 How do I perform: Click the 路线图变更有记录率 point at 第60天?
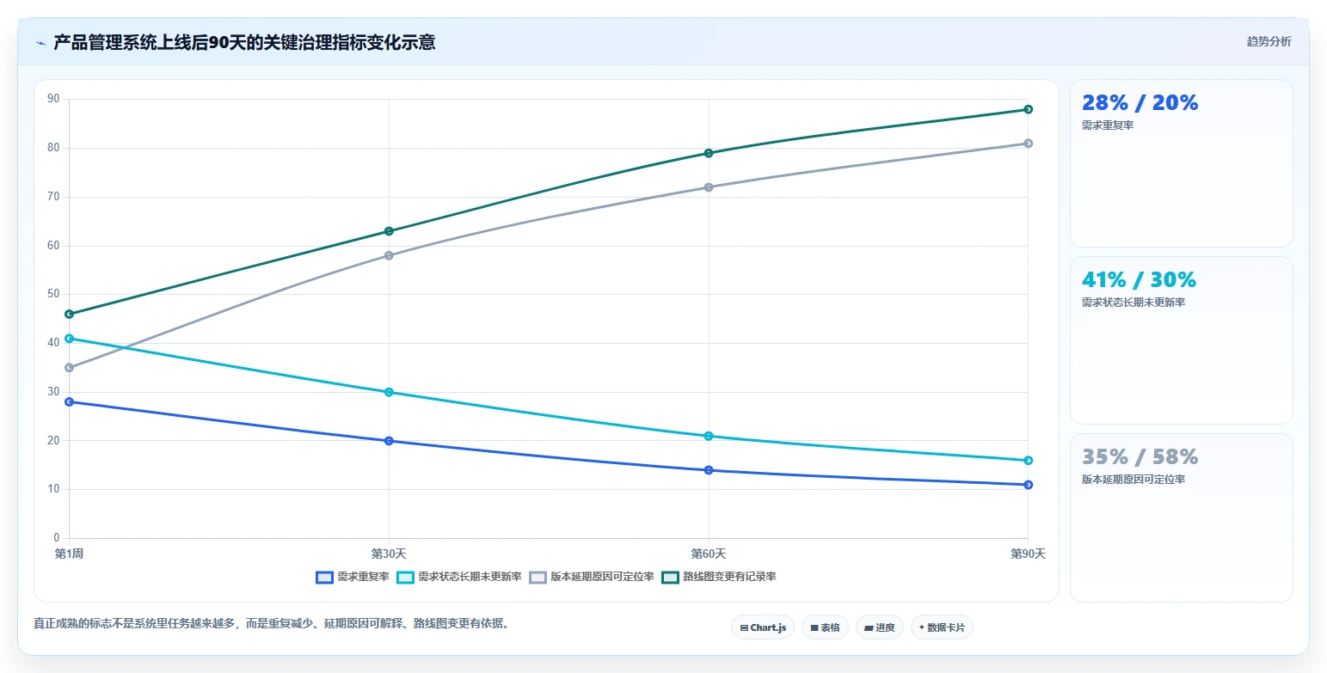pos(709,153)
